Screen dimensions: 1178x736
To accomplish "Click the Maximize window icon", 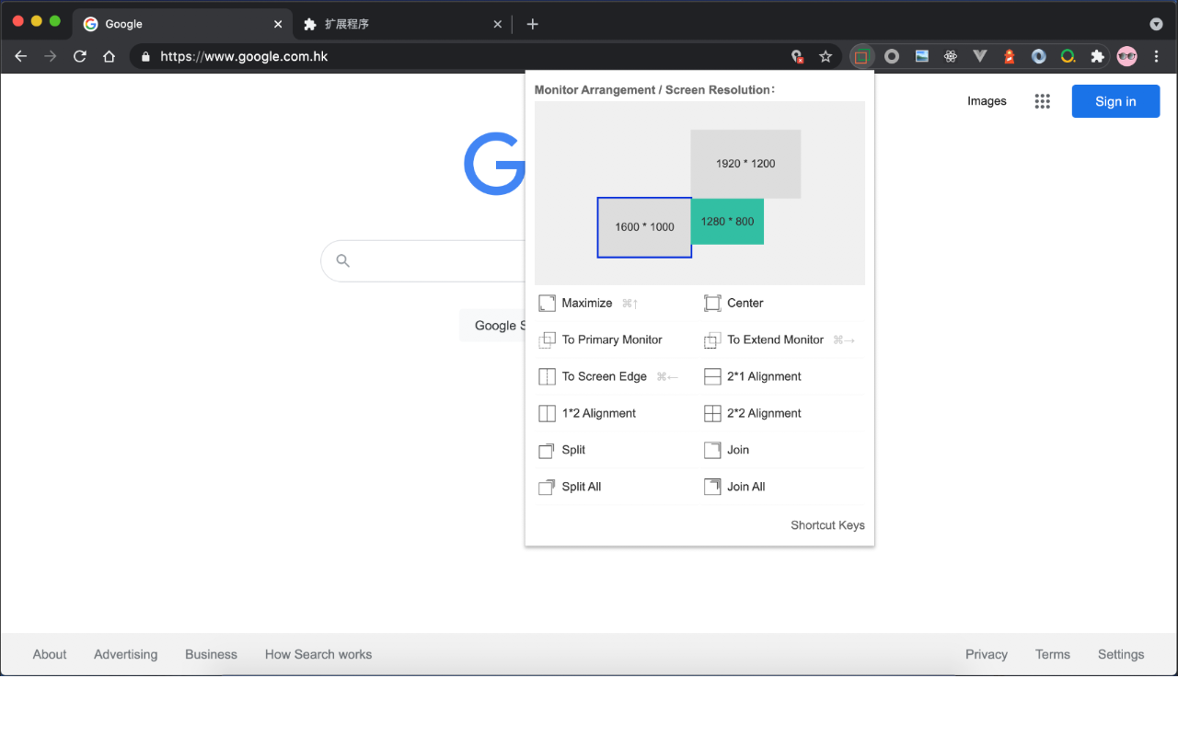I will [547, 303].
